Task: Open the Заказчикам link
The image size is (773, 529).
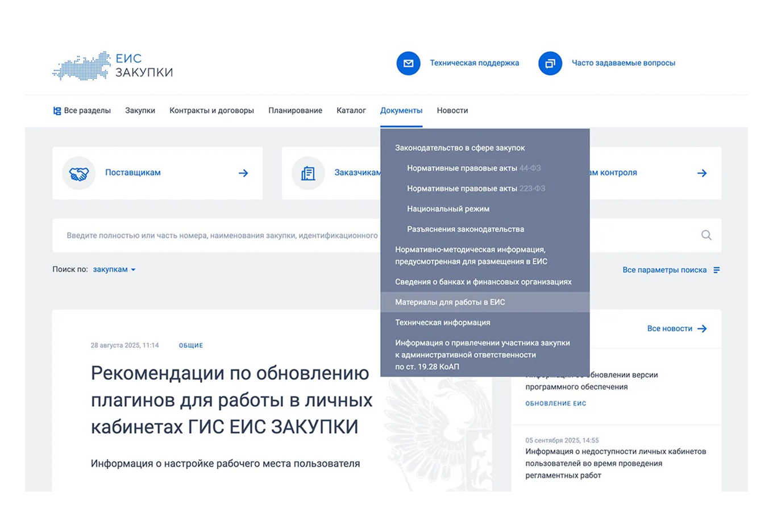Action: point(357,173)
